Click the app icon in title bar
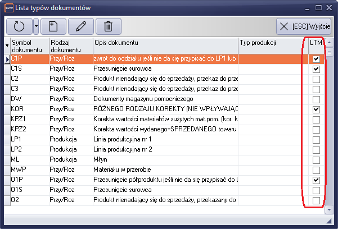 tap(8, 7)
